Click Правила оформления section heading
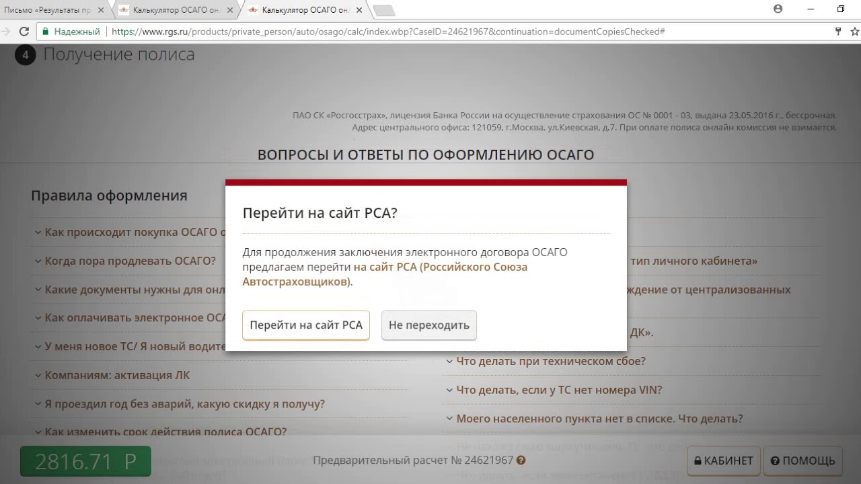861x484 pixels. [109, 196]
